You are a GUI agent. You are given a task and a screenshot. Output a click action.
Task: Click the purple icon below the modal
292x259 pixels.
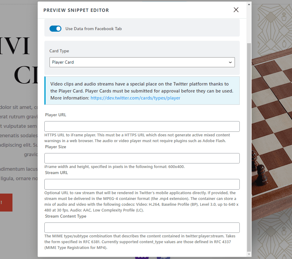[142, 257]
